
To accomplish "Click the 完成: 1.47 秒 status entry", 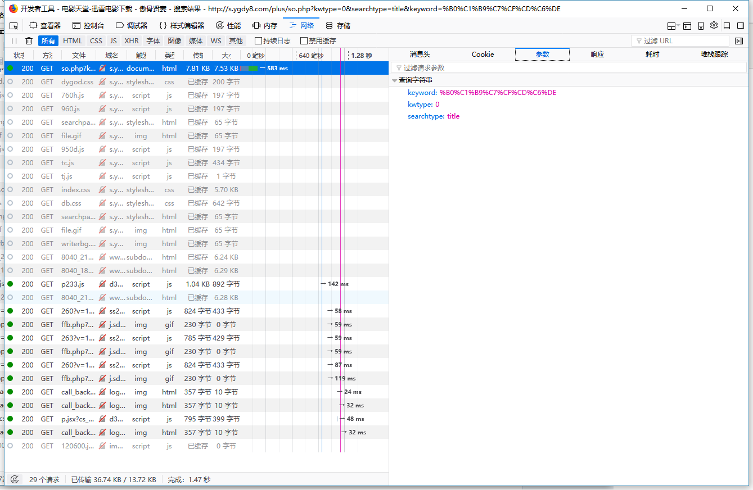I will point(189,480).
